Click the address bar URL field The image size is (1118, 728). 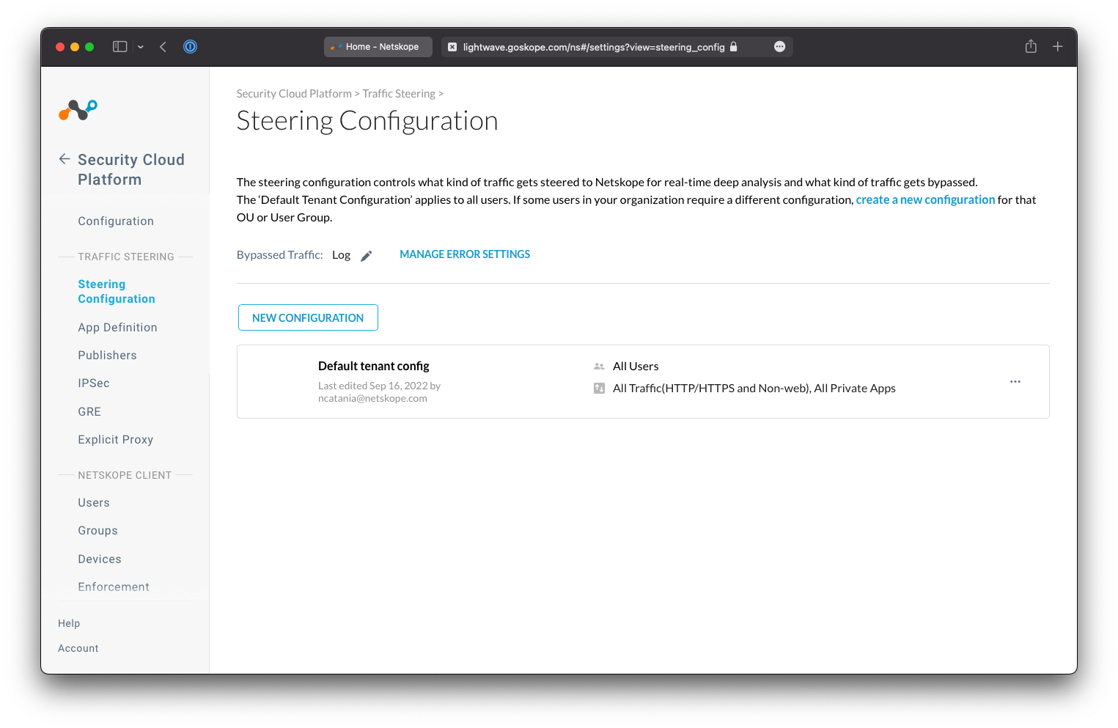click(593, 47)
